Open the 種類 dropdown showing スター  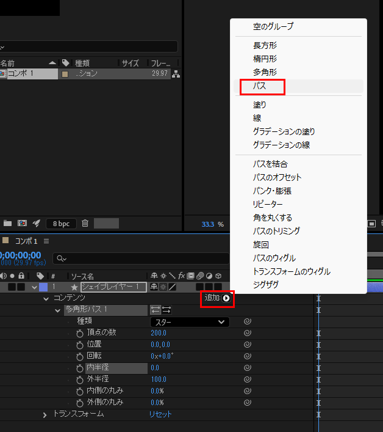[x=189, y=321]
